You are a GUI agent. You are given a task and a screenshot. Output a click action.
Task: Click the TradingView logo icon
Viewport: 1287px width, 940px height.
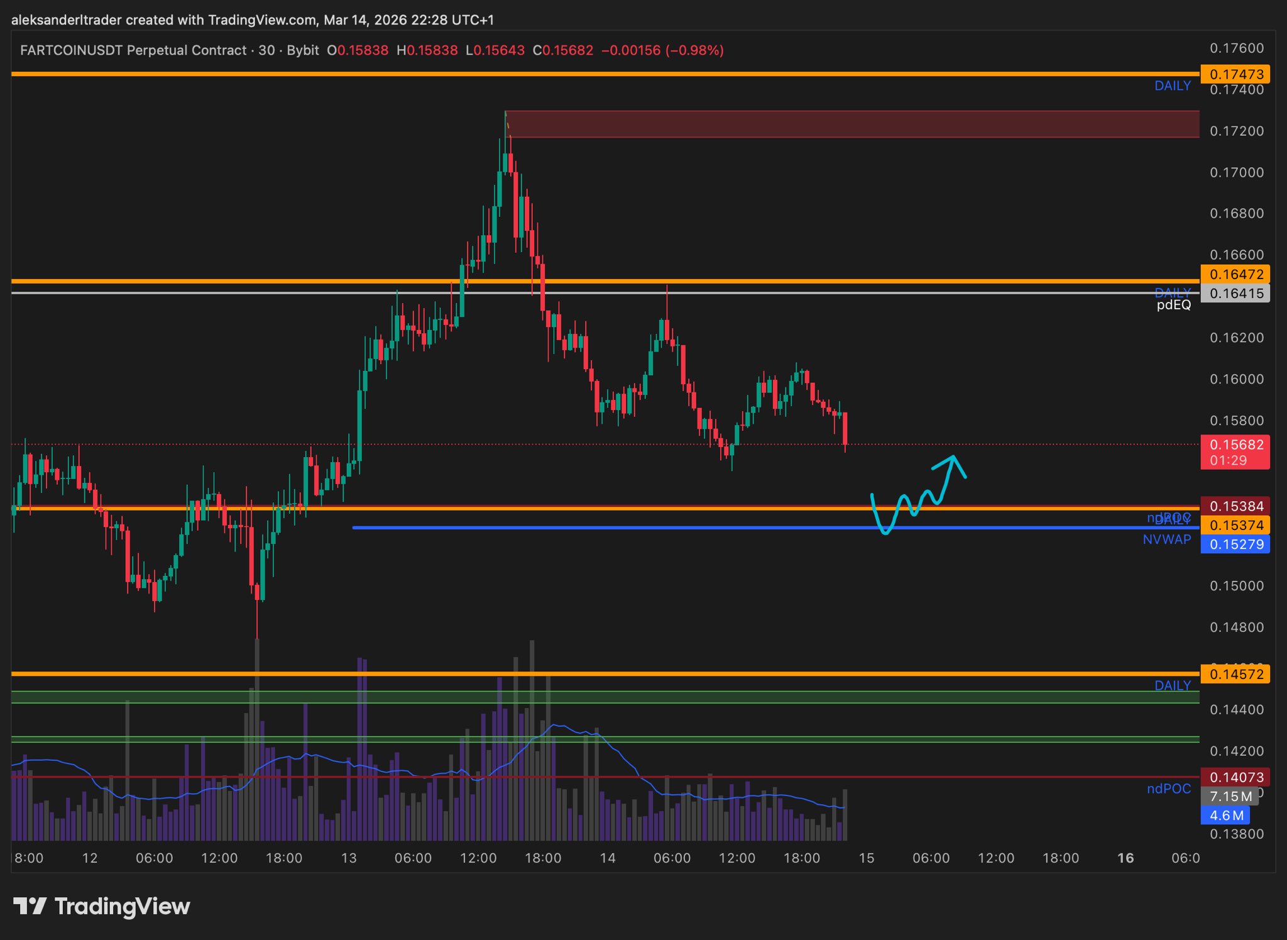tap(30, 906)
